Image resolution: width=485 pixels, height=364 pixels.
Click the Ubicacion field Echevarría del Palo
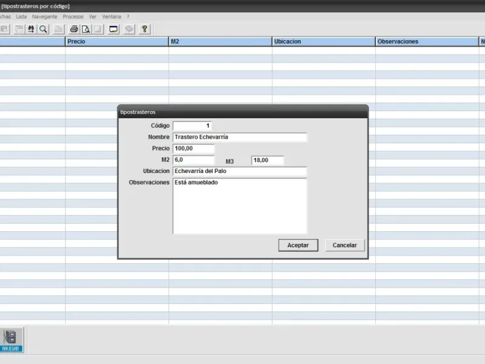[x=240, y=171]
